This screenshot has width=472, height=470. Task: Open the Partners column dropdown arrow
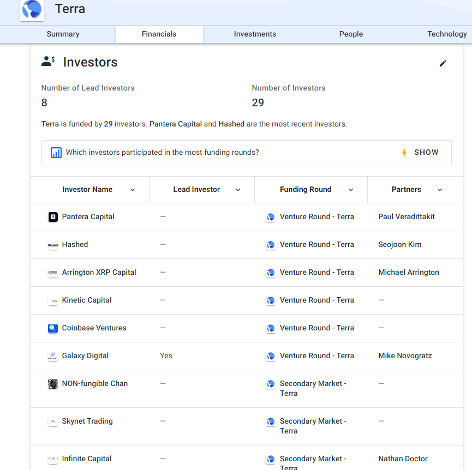coord(440,190)
